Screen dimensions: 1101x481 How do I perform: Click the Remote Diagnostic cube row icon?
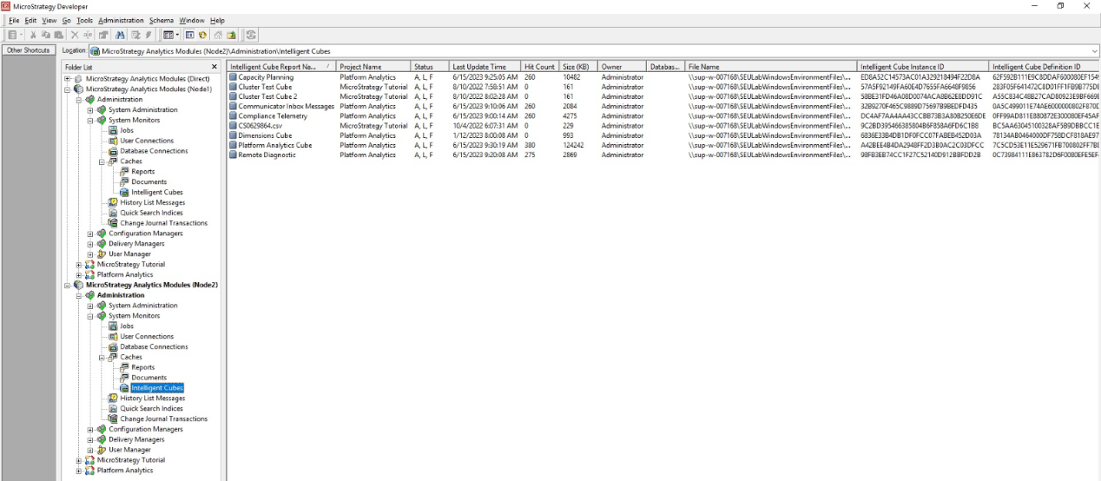tap(233, 155)
